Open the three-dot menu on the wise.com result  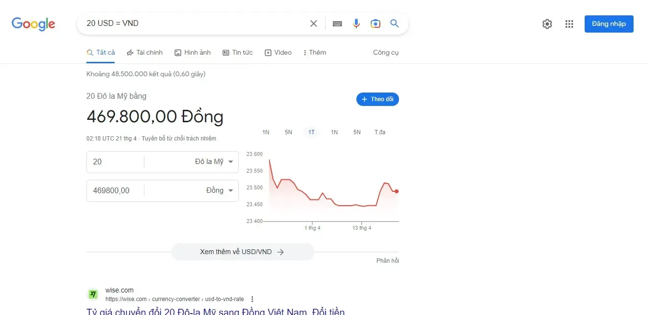[x=252, y=299]
